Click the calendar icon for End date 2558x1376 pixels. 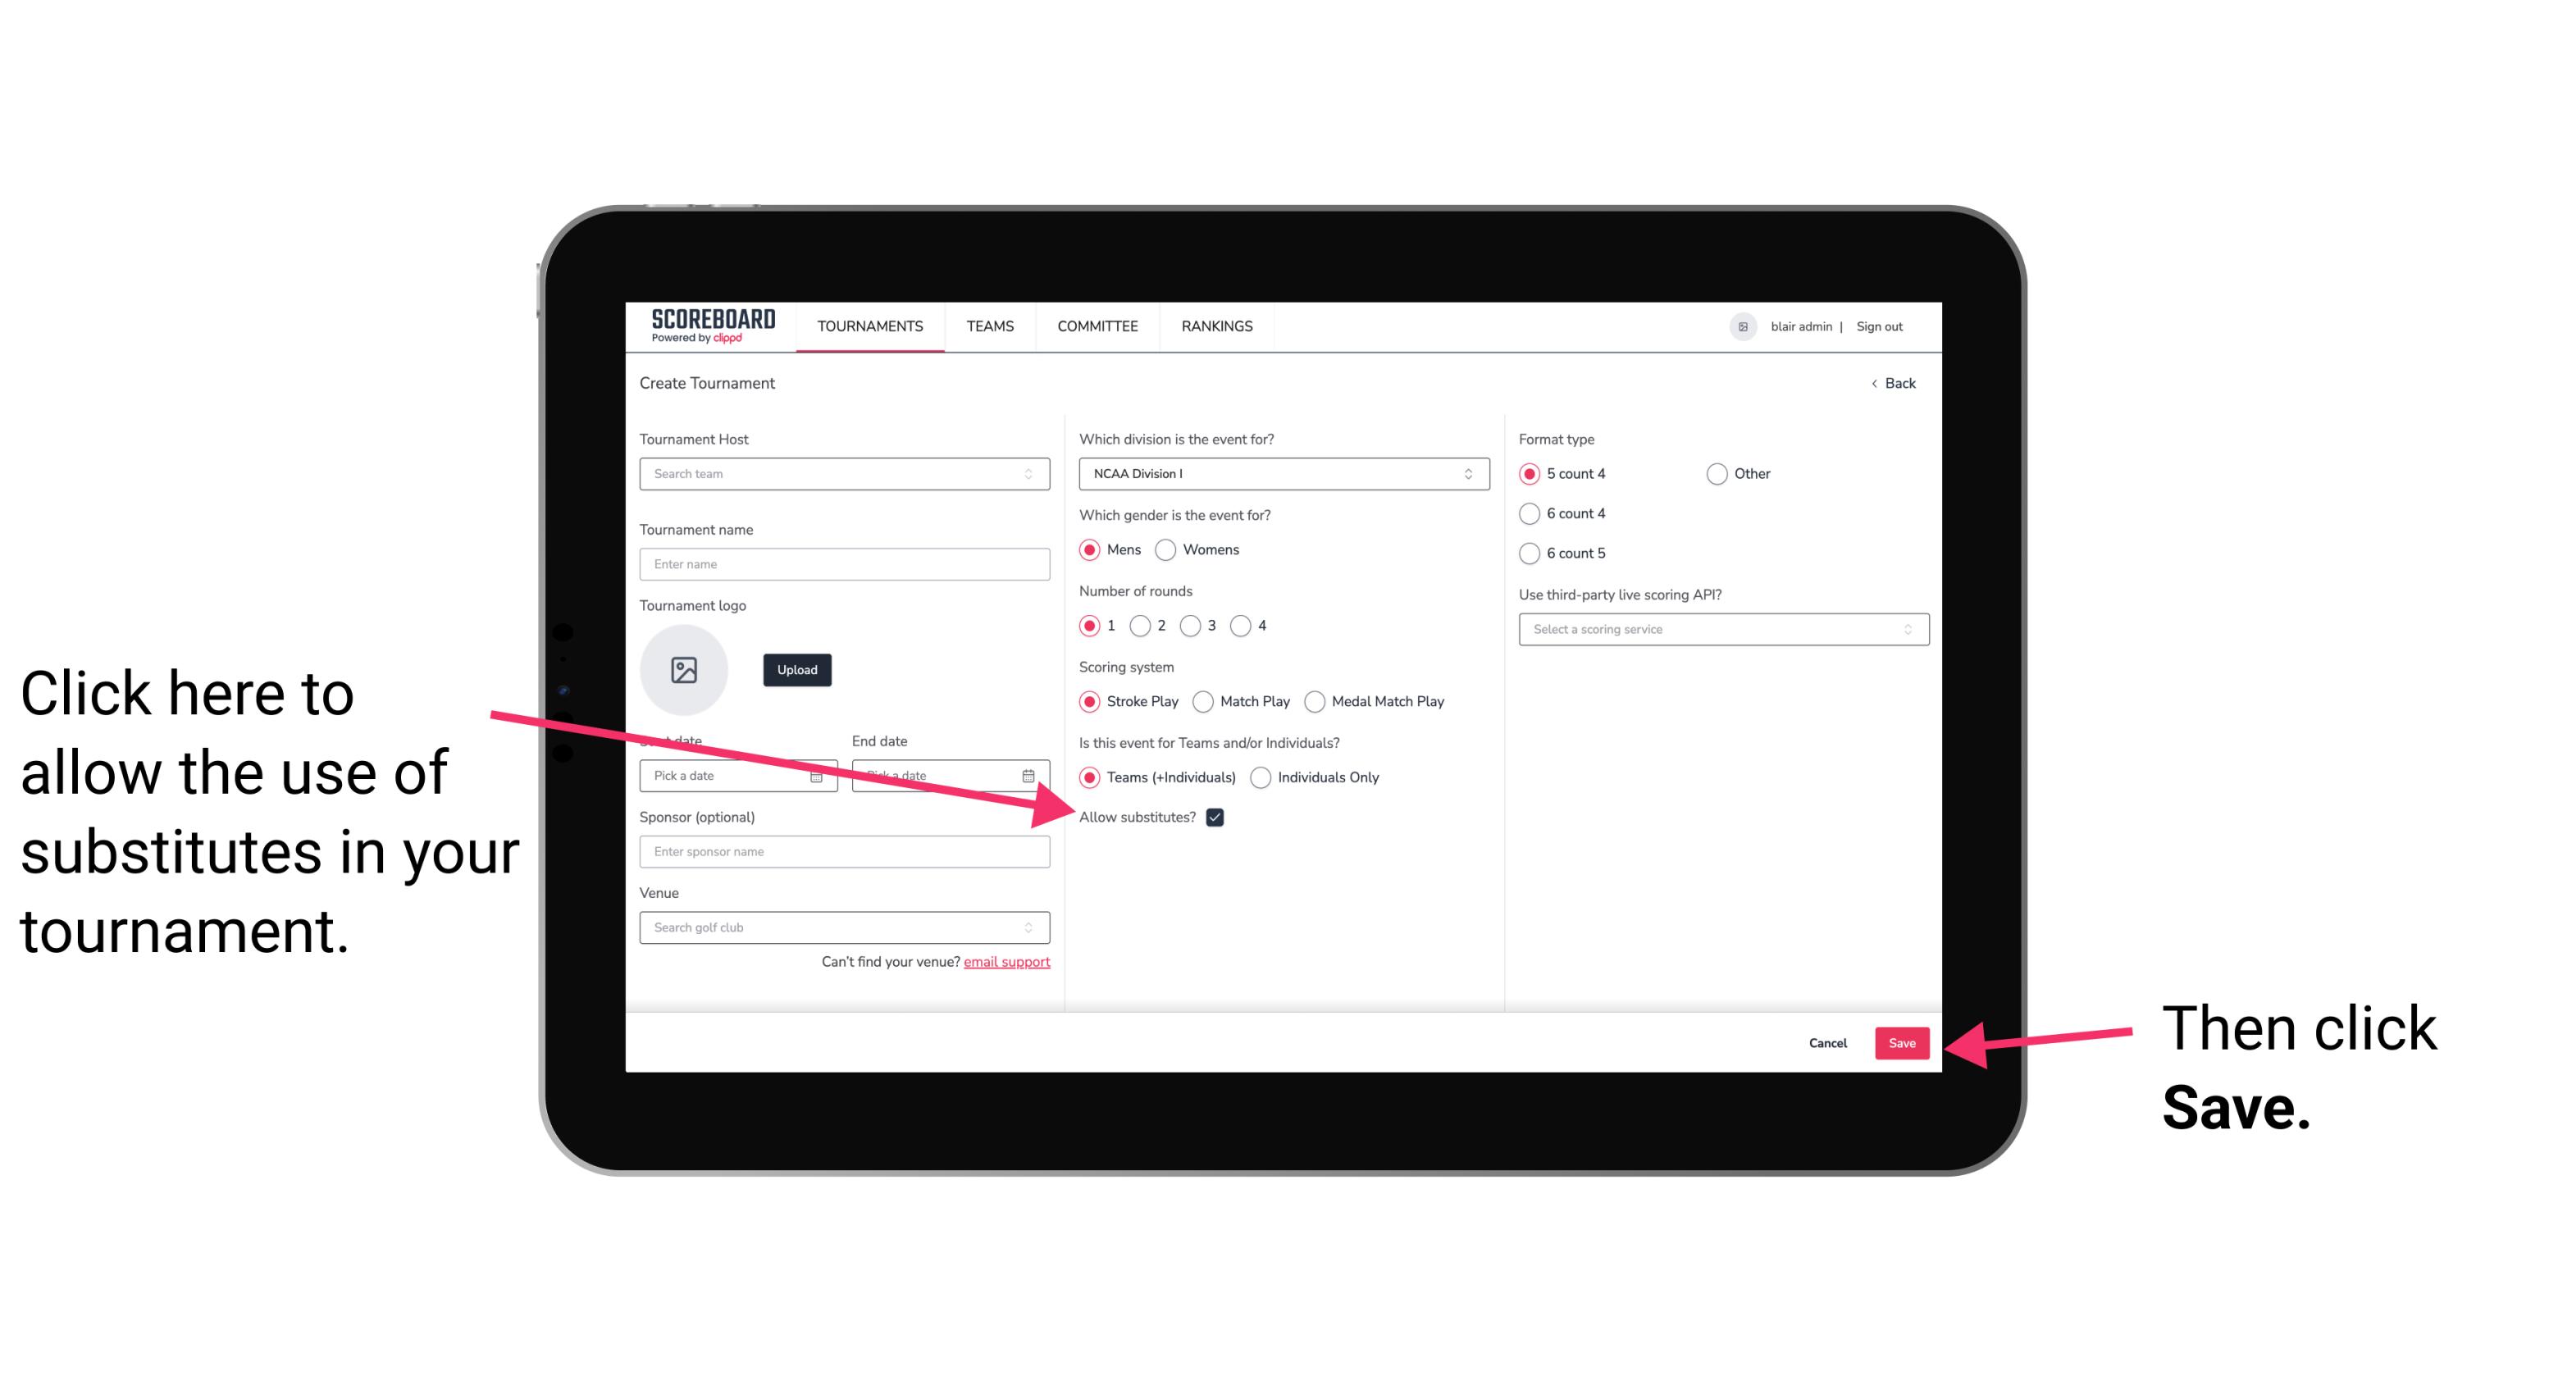1028,776
